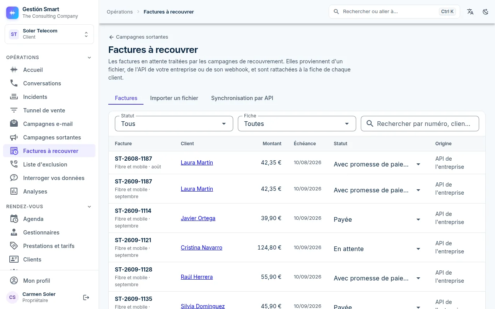The image size is (495, 309).
Task: Open Mon profil in the sidebar
Action: 49,281
